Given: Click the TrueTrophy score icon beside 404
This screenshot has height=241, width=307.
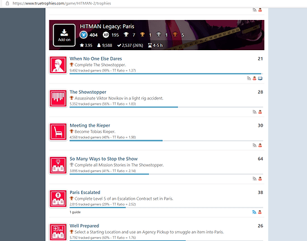Looking at the screenshot, I should tap(84, 35).
